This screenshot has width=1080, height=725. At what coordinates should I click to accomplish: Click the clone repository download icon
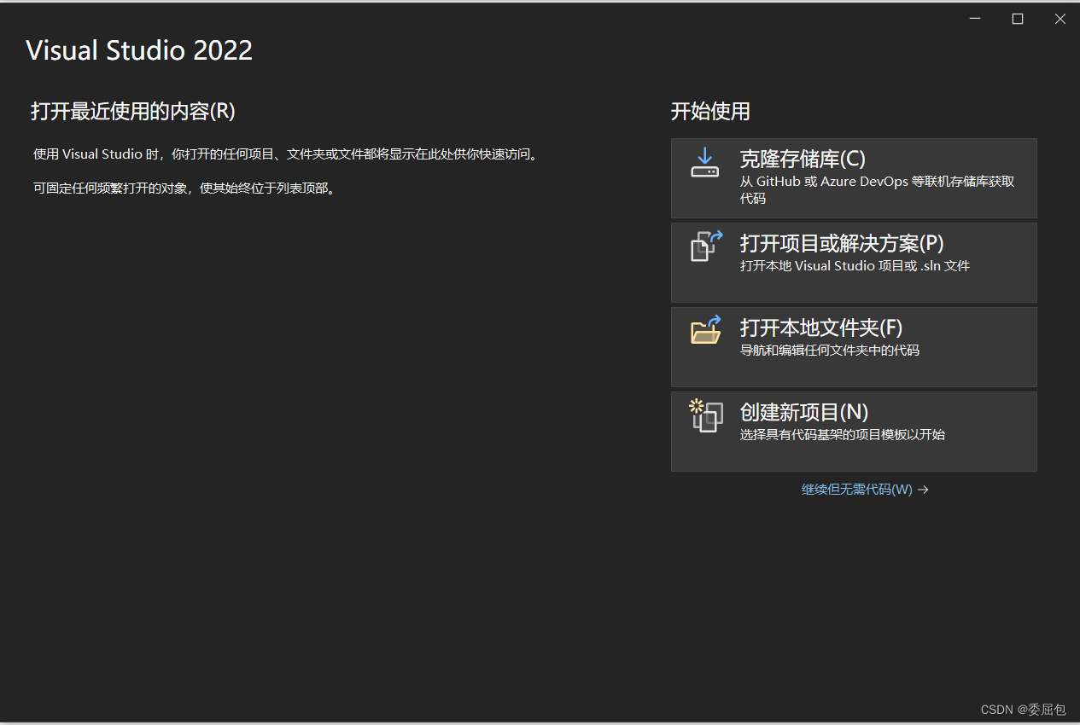coord(705,162)
